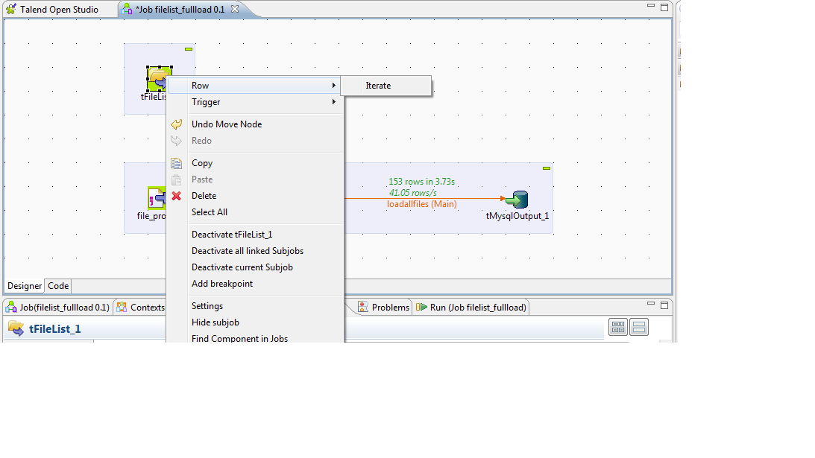This screenshot has width=815, height=458.
Task: Click the 153 rows in 3.73s statistic
Action: coord(421,182)
